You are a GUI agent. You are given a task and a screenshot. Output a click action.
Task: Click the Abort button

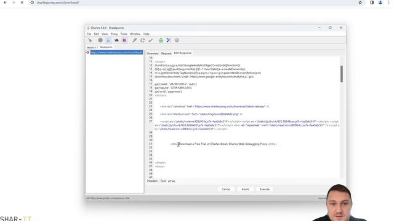click(x=245, y=189)
